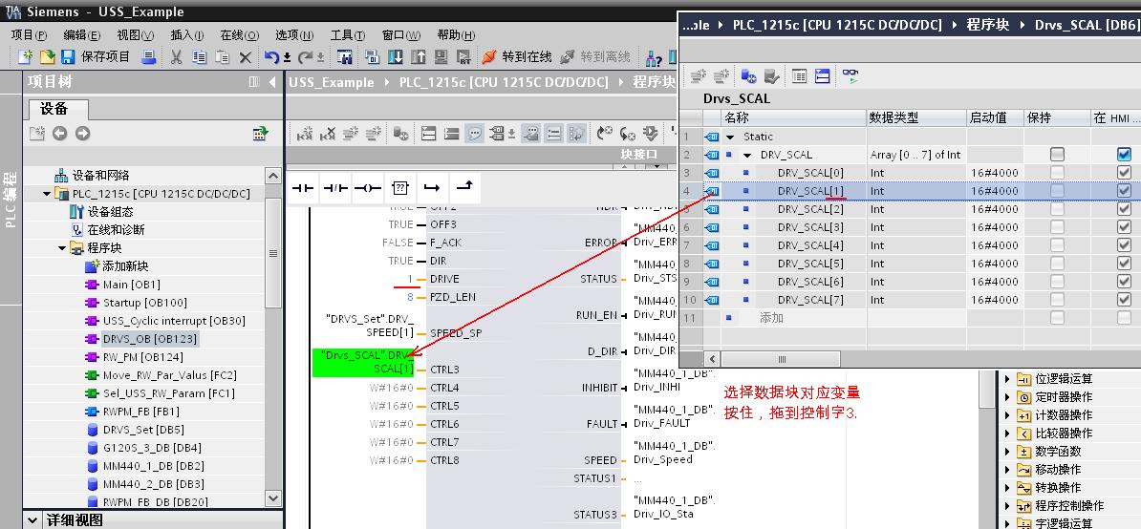1141x529 pixels.
Task: Click the cut scissors icon
Action: coord(176,56)
